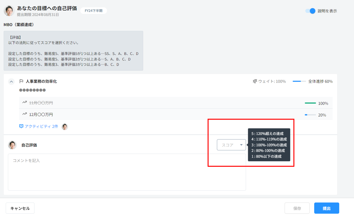This screenshot has width=354, height=216.
Task: Click the avatar in the 自己評価 section
Action: (12, 145)
